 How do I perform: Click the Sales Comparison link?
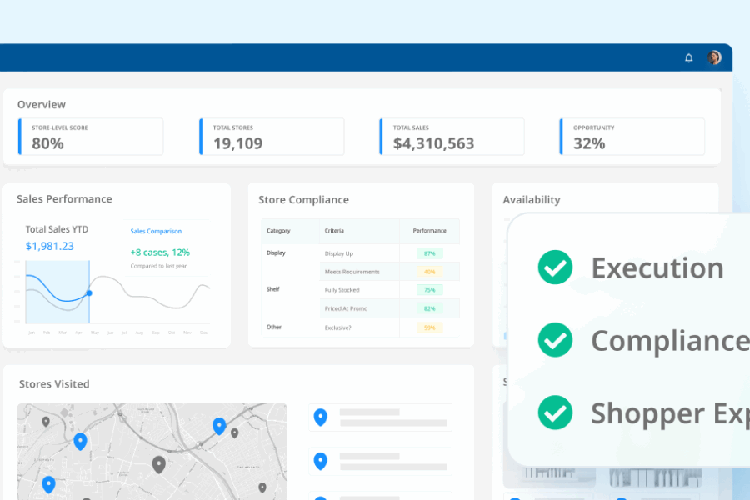(x=156, y=231)
